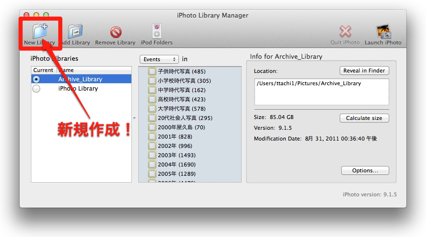Open the Options... button
Screen dimensions: 426x237
pyautogui.click(x=365, y=171)
